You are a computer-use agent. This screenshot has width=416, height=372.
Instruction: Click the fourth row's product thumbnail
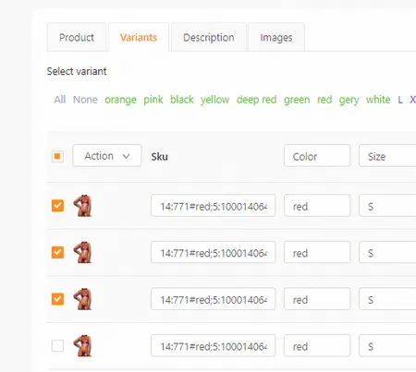click(82, 346)
